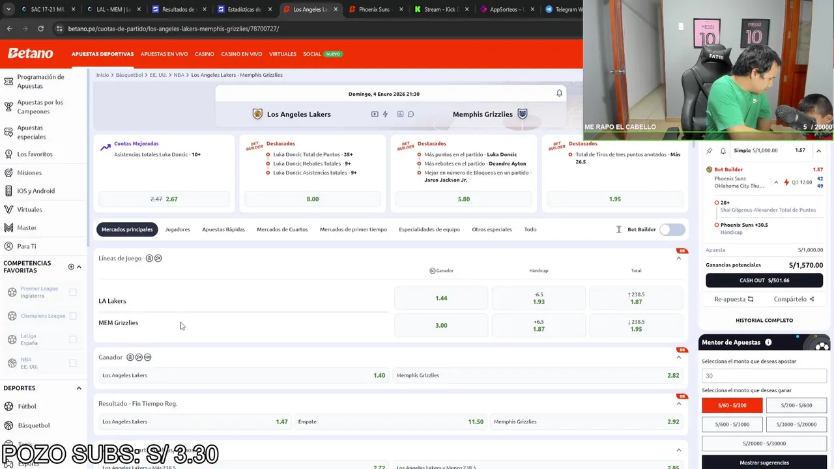The width and height of the screenshot is (834, 469).
Task: Click the lightning bolt icon between teams
Action: [385, 114]
